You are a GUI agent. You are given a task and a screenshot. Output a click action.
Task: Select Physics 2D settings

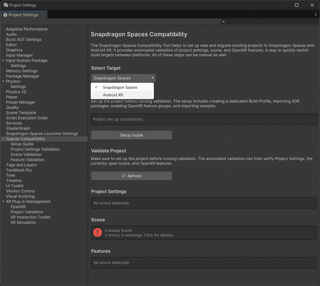(x=16, y=92)
